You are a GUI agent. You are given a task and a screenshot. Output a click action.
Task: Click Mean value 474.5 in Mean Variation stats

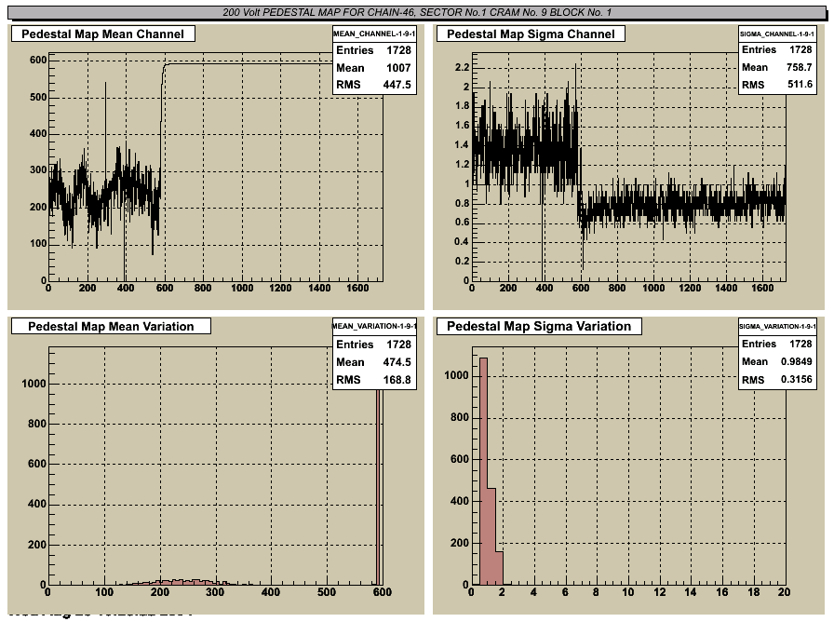[397, 362]
